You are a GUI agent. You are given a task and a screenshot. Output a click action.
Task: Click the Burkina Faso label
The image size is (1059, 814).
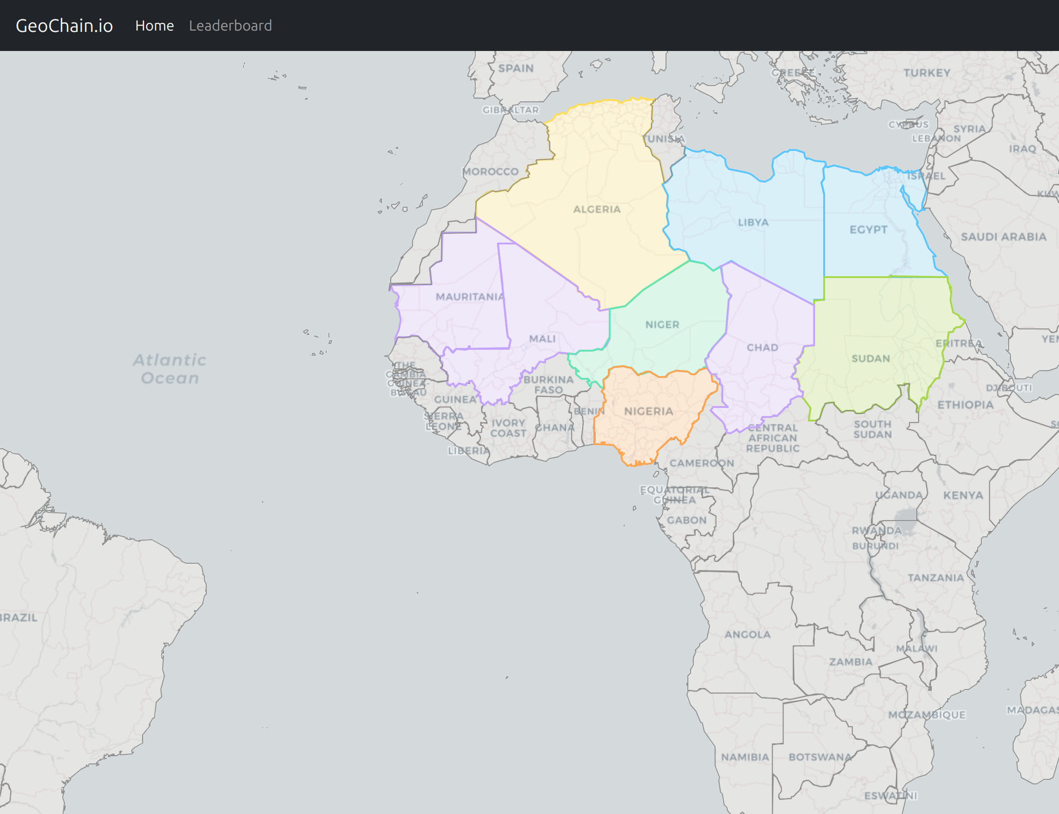[x=549, y=385]
